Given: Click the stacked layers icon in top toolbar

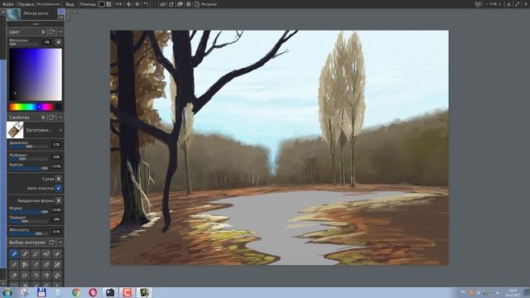Looking at the screenshot, I should (x=181, y=4).
